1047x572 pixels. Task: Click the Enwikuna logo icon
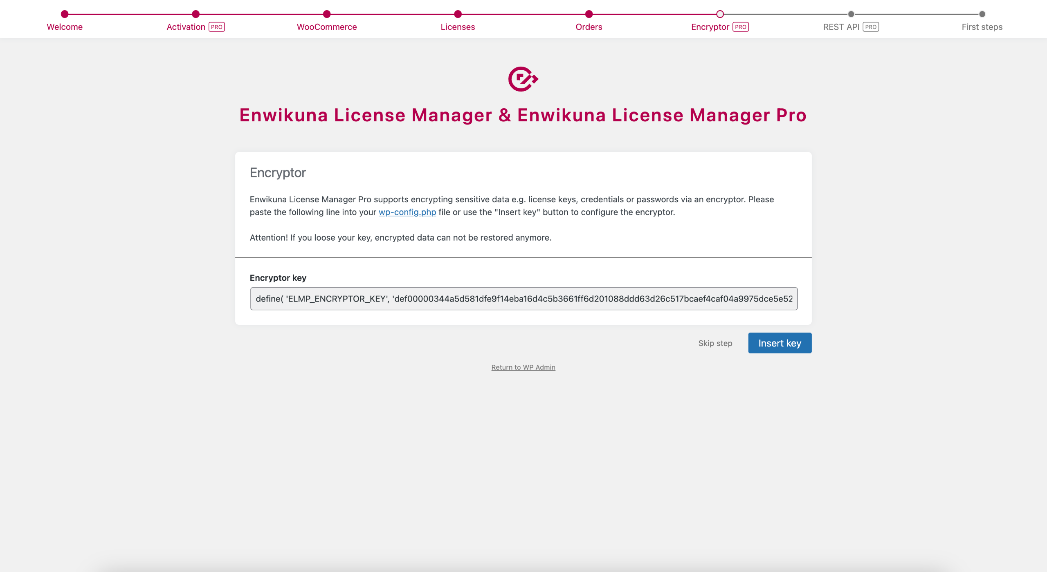click(x=523, y=79)
